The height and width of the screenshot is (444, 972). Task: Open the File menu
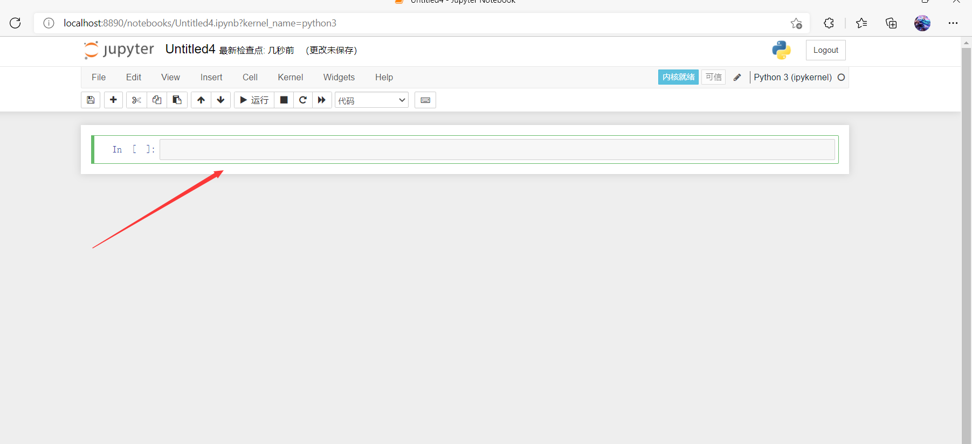click(99, 78)
